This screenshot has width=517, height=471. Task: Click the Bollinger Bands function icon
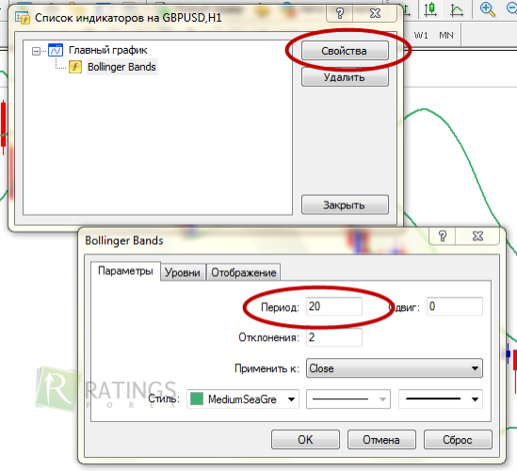[x=75, y=67]
